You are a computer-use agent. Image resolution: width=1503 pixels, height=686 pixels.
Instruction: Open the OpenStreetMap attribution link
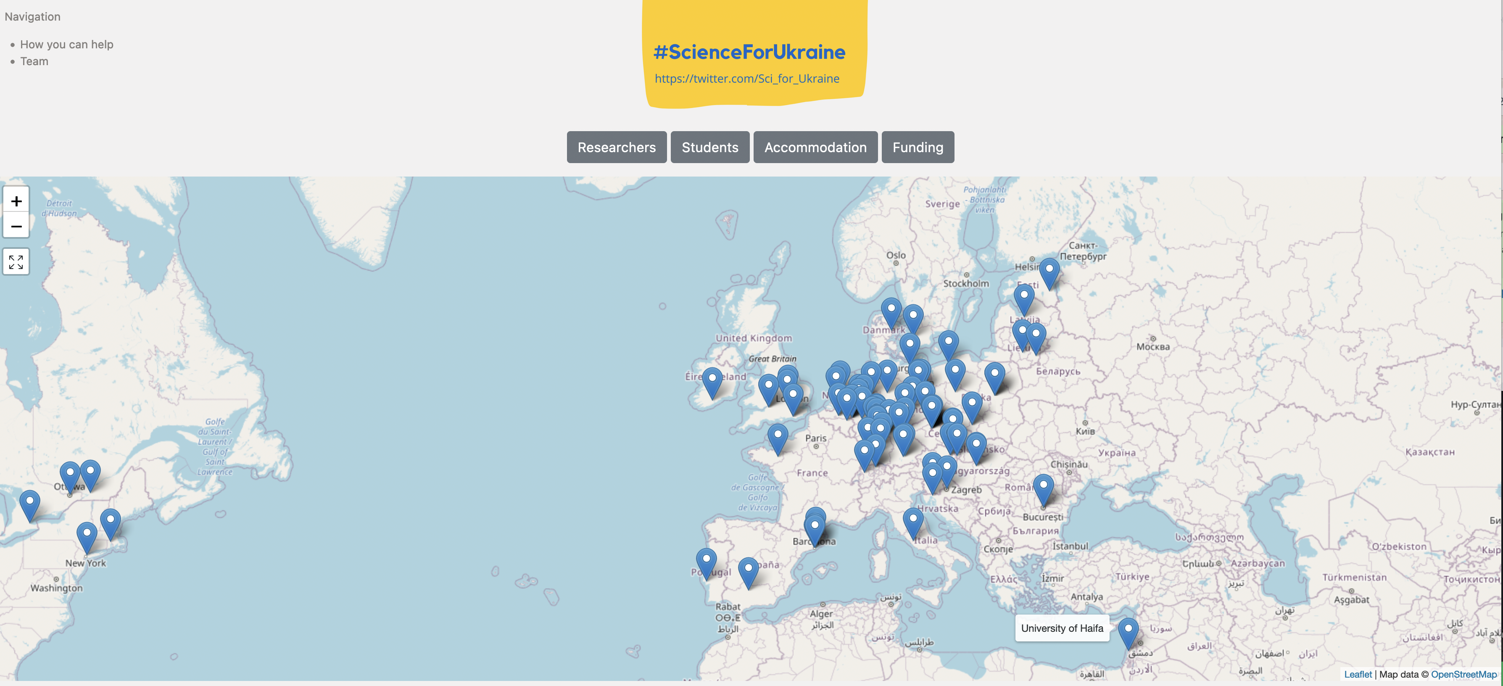click(1463, 674)
